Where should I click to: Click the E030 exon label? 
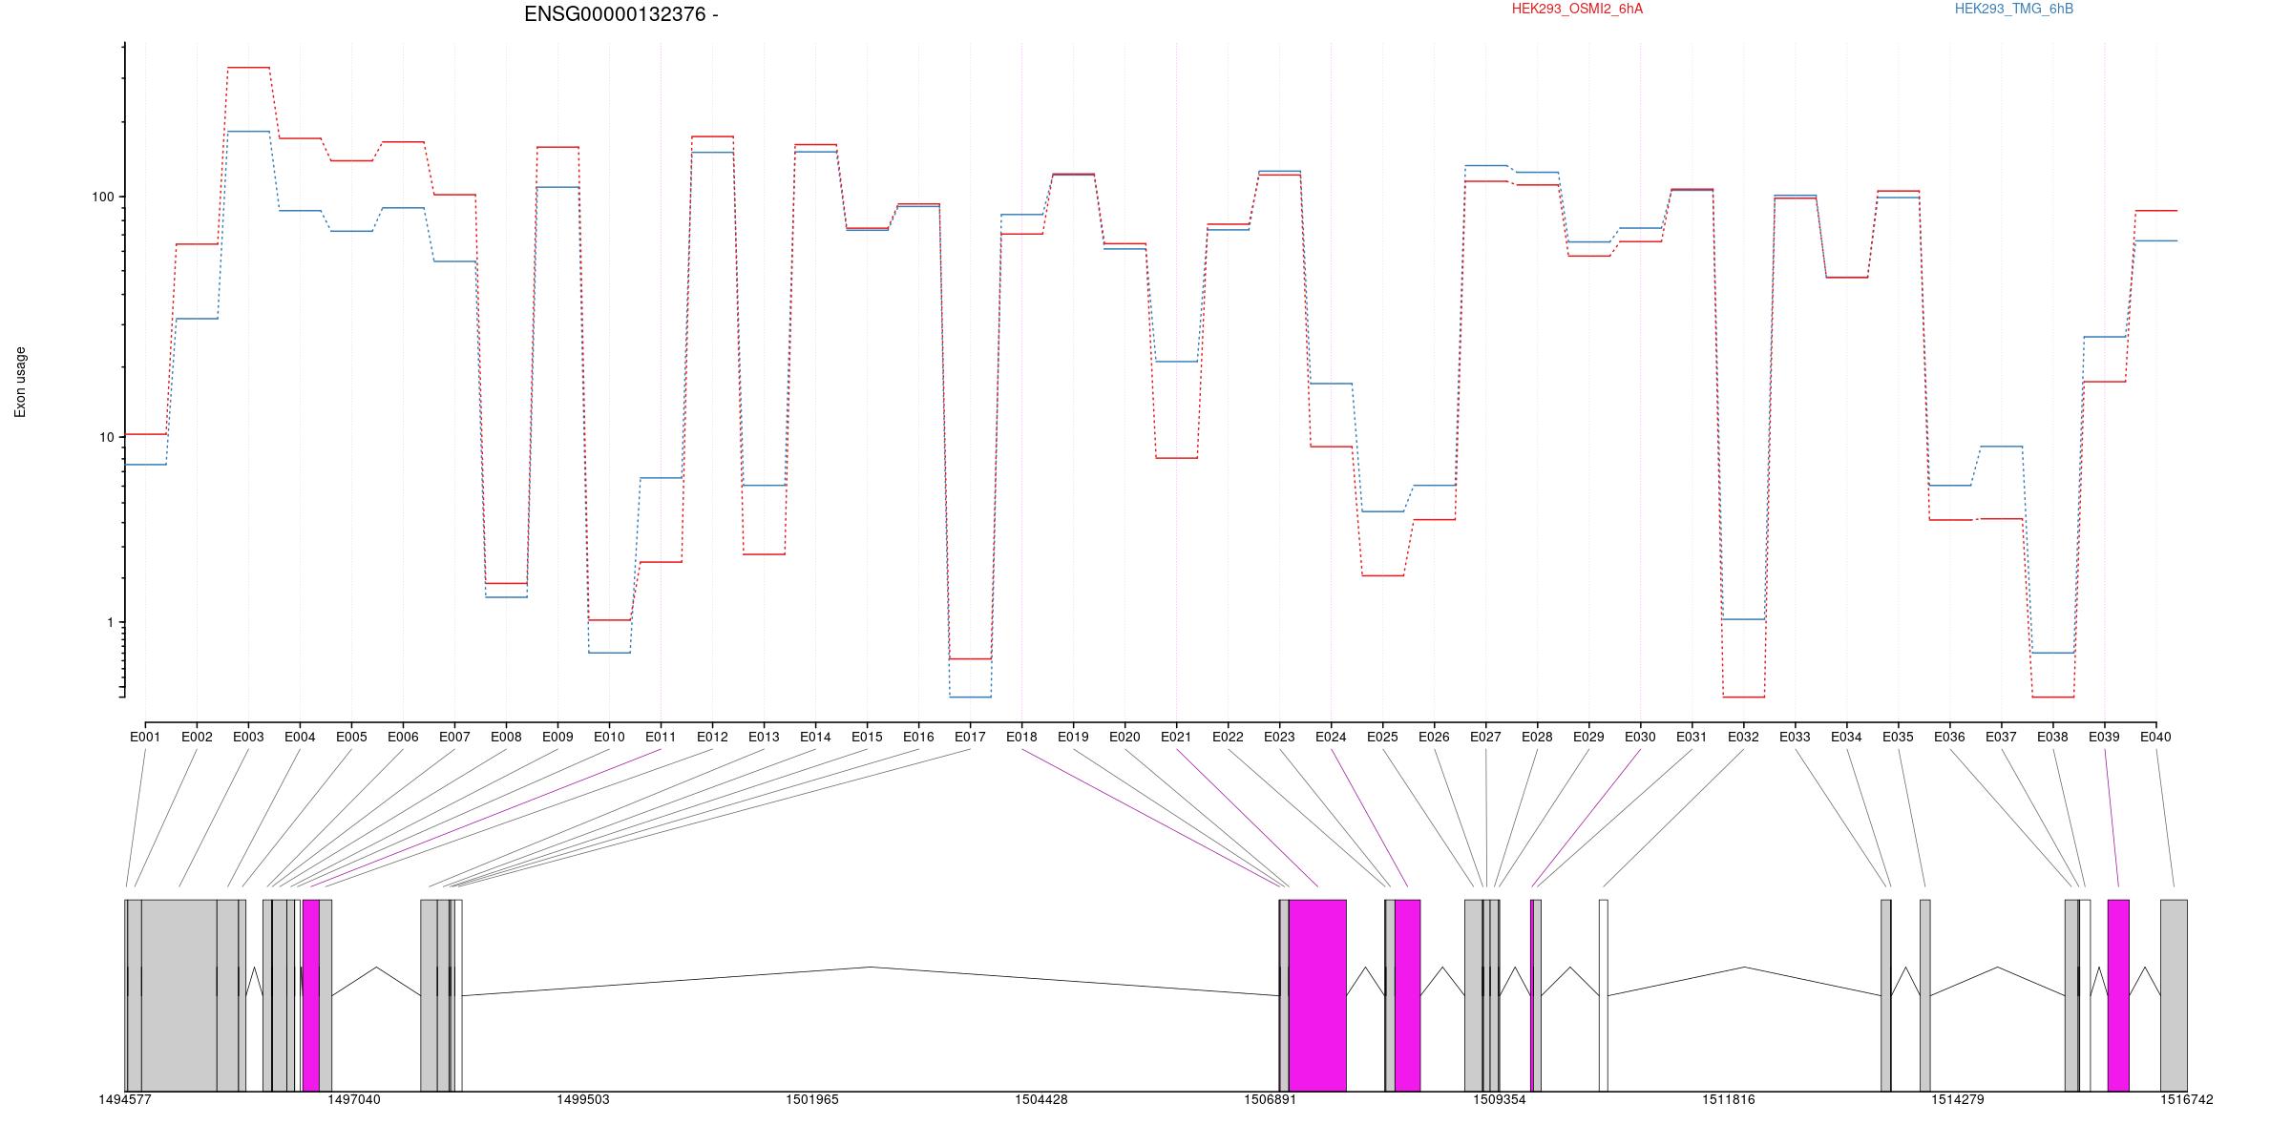[x=1640, y=737]
